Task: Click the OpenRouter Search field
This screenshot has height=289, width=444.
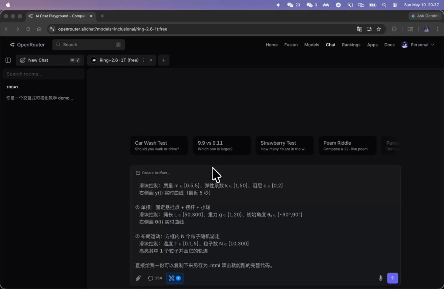Action: (x=88, y=45)
